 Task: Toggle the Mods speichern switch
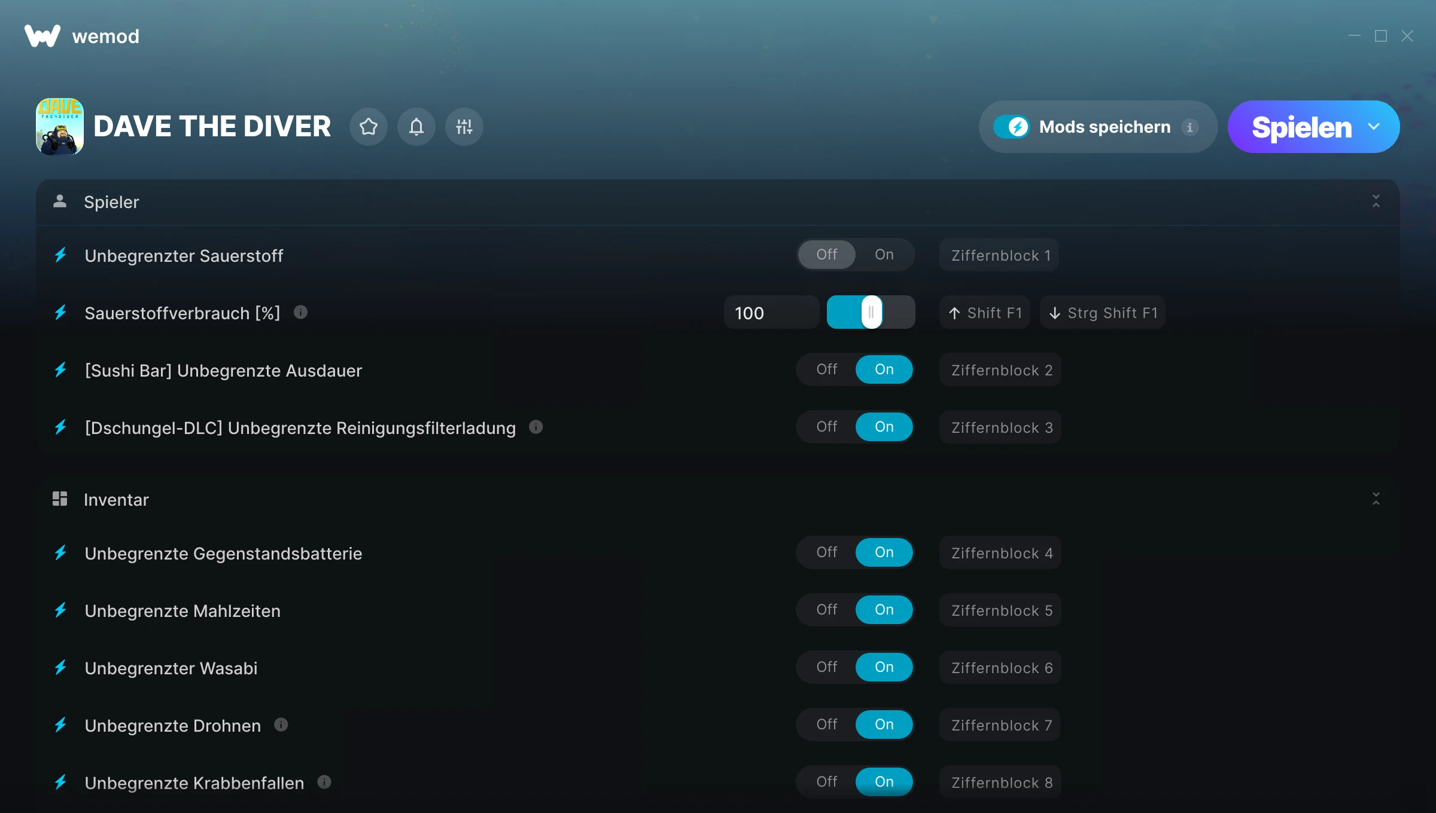(x=1012, y=127)
